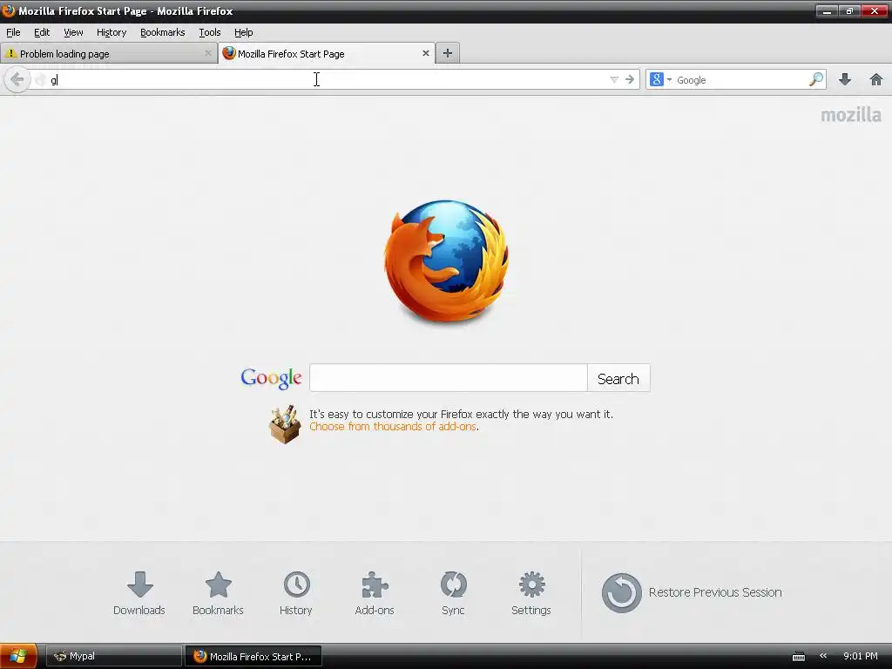Screen dimensions: 892x669
Task: Click the Windows Start button
Action: (19, 656)
